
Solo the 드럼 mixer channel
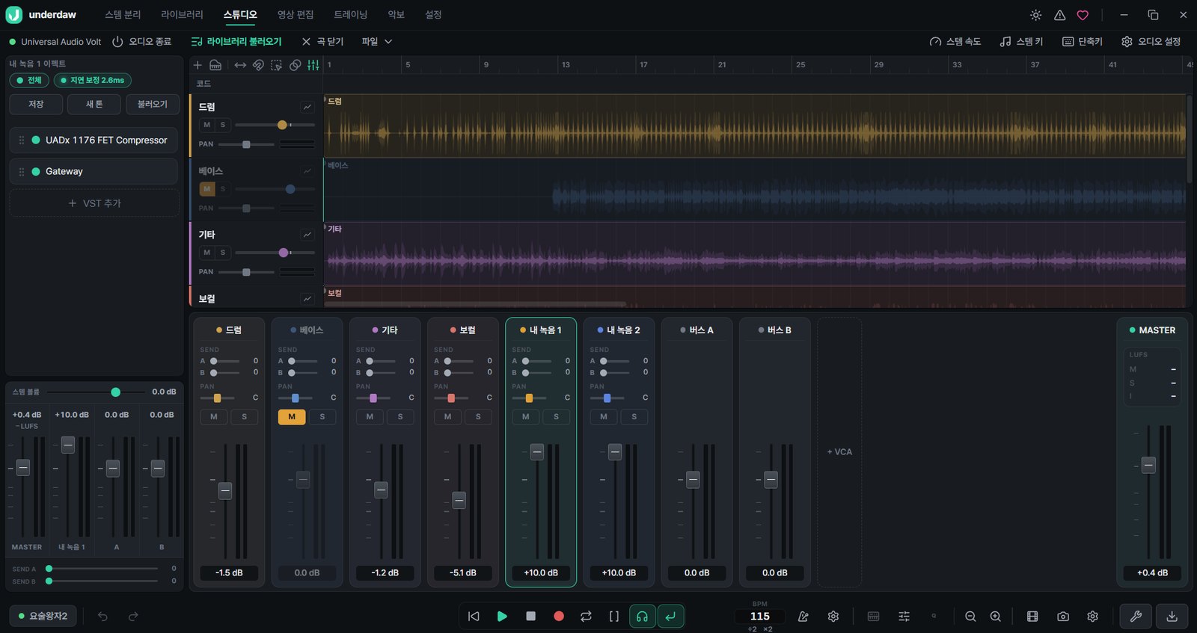tap(244, 416)
